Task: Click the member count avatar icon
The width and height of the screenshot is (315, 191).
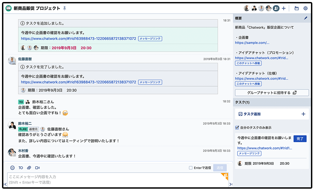Action: tap(276, 8)
